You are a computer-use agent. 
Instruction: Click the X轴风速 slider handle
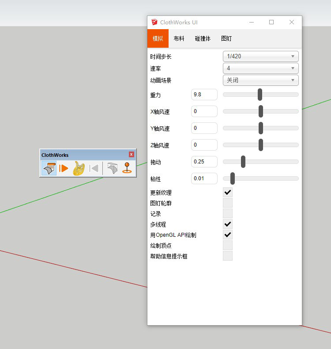tap(261, 111)
